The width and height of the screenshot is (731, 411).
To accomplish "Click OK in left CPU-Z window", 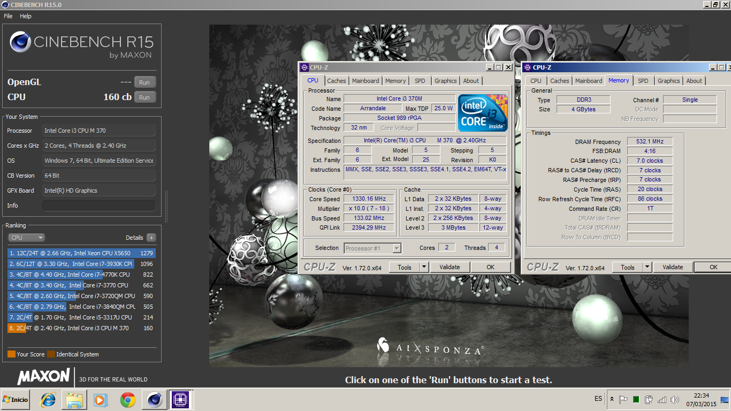I will [491, 267].
